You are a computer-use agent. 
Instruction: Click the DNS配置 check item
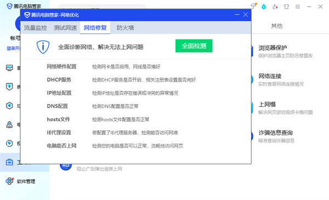click(57, 106)
